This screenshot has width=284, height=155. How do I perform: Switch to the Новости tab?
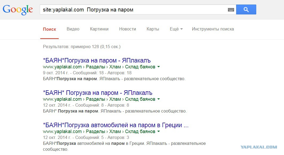128,29
